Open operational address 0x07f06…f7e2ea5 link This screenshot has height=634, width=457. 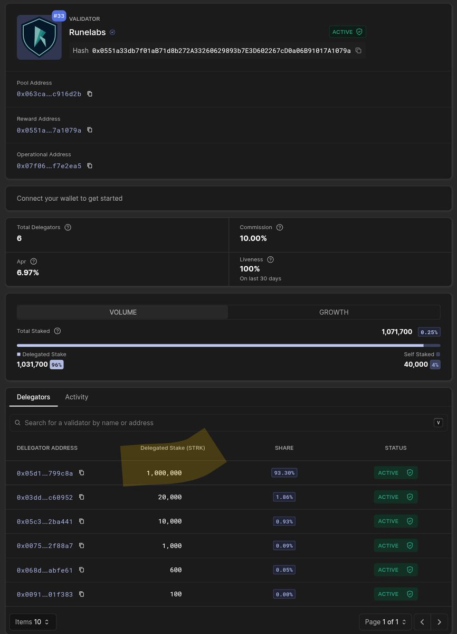point(49,166)
